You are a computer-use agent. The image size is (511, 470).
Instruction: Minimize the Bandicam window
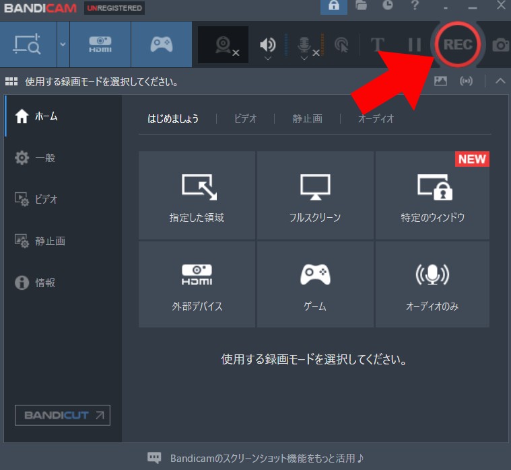[473, 7]
